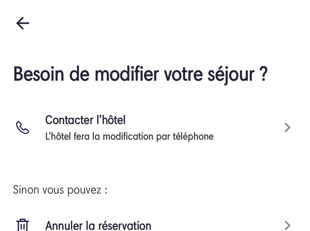Choose the "Annuler la réservation" option
The width and height of the screenshot is (310, 231).
pos(98,226)
